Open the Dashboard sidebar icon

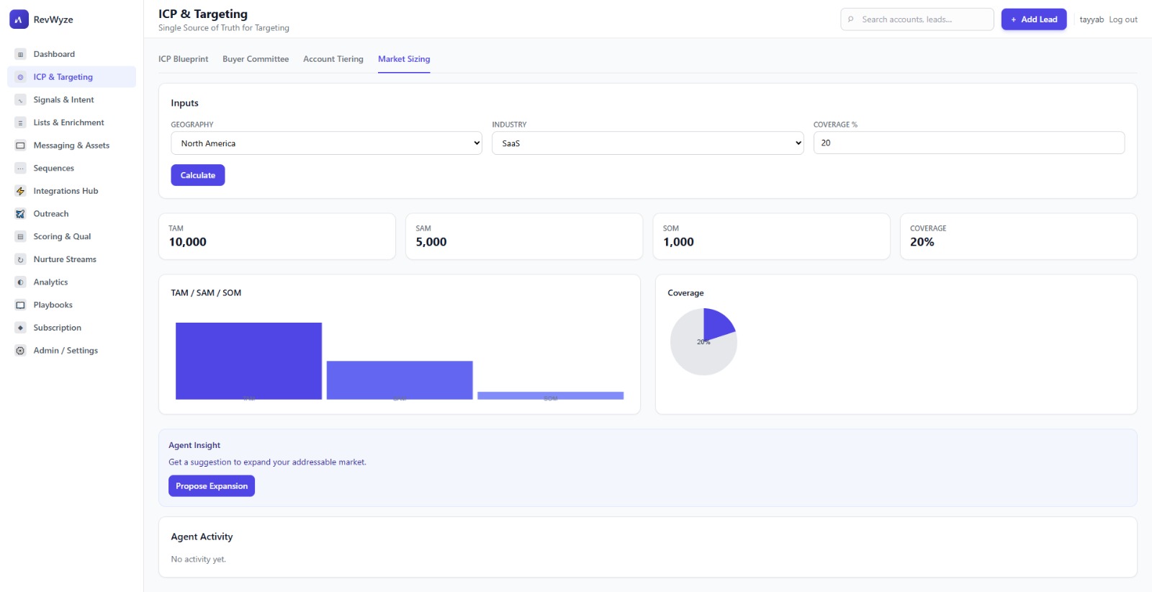click(20, 55)
